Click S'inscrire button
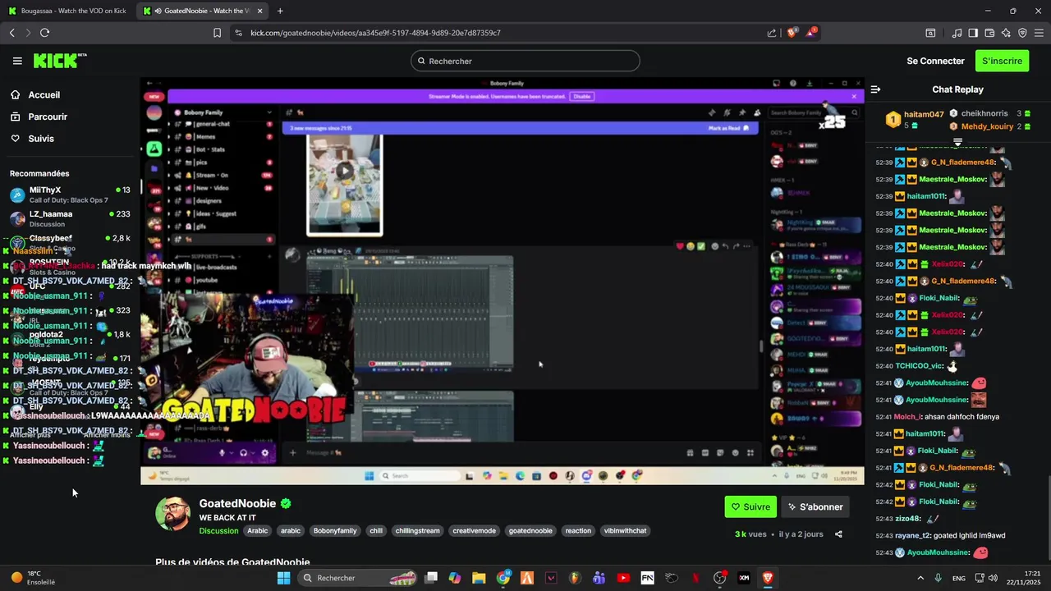1051x591 pixels. click(1002, 61)
